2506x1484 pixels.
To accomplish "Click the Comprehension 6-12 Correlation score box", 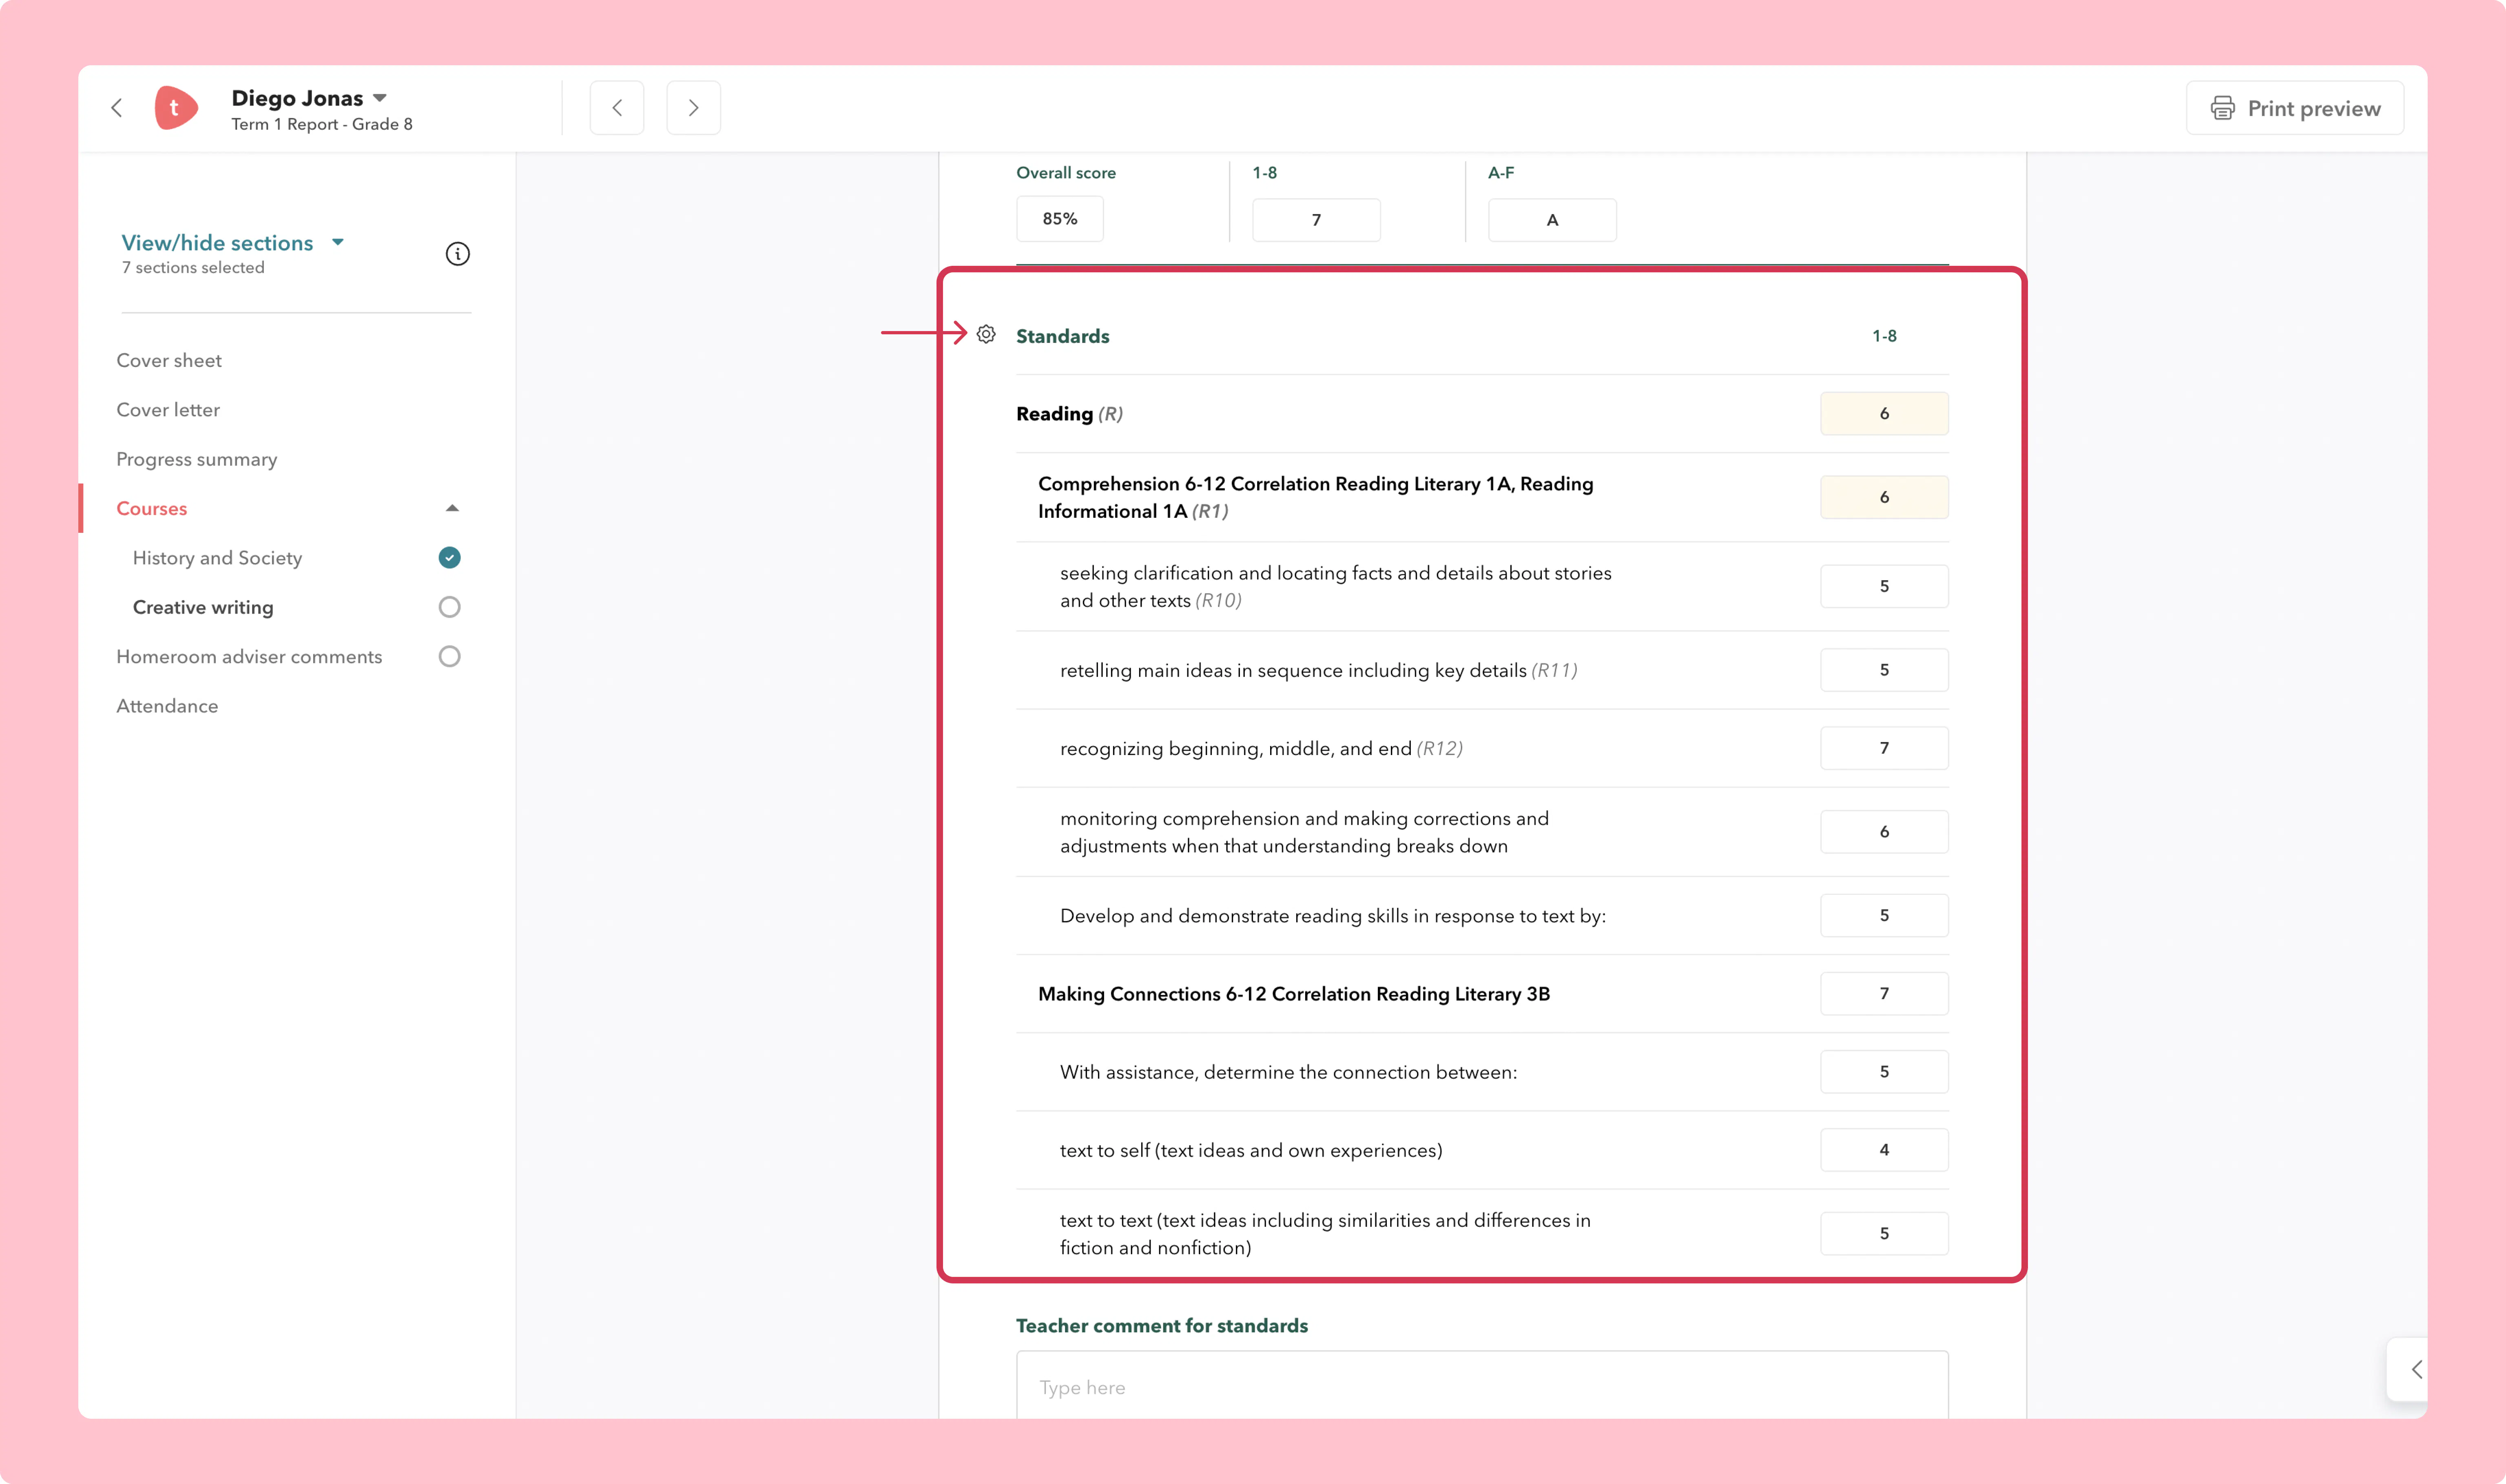I will point(1885,497).
